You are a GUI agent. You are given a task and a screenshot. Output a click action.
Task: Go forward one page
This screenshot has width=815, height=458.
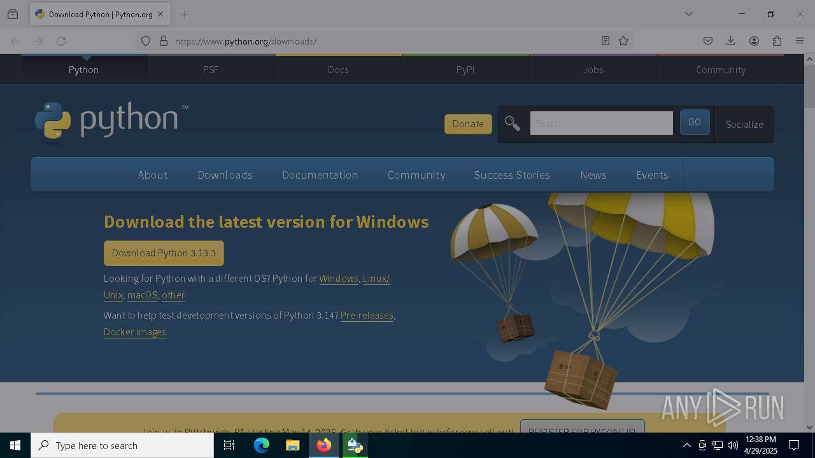(x=38, y=41)
